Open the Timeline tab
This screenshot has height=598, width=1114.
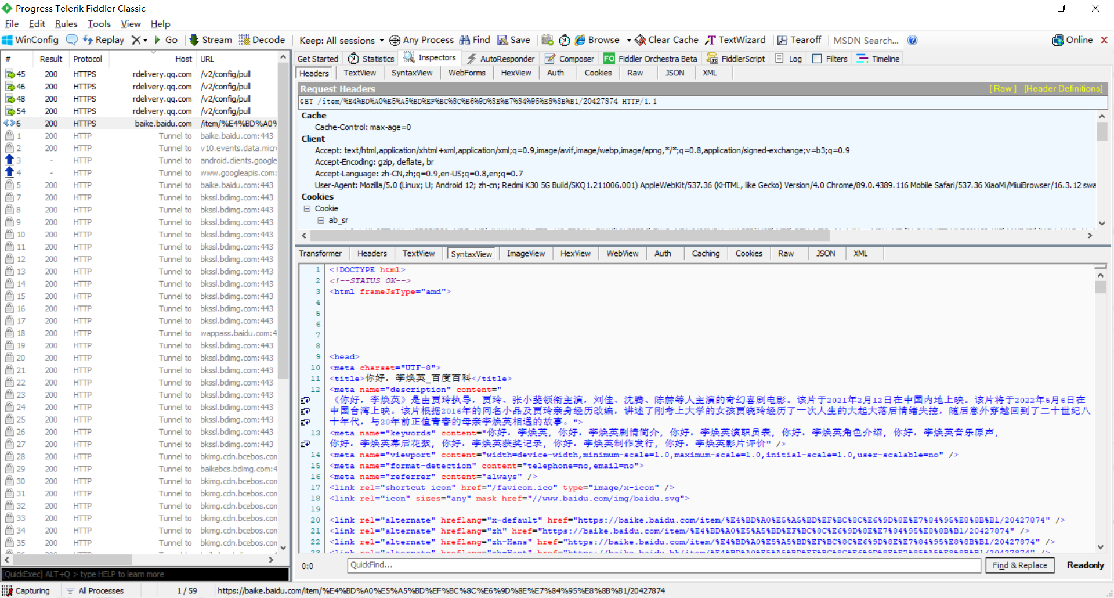(878, 59)
